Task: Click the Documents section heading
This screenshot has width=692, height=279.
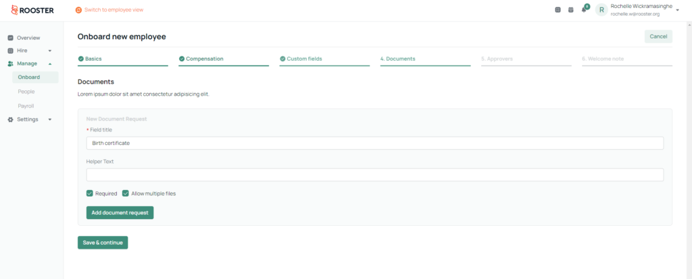Action: 96,82
